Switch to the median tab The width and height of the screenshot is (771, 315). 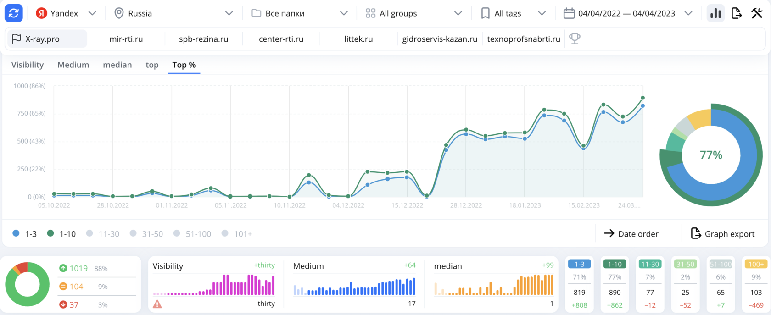tap(117, 65)
